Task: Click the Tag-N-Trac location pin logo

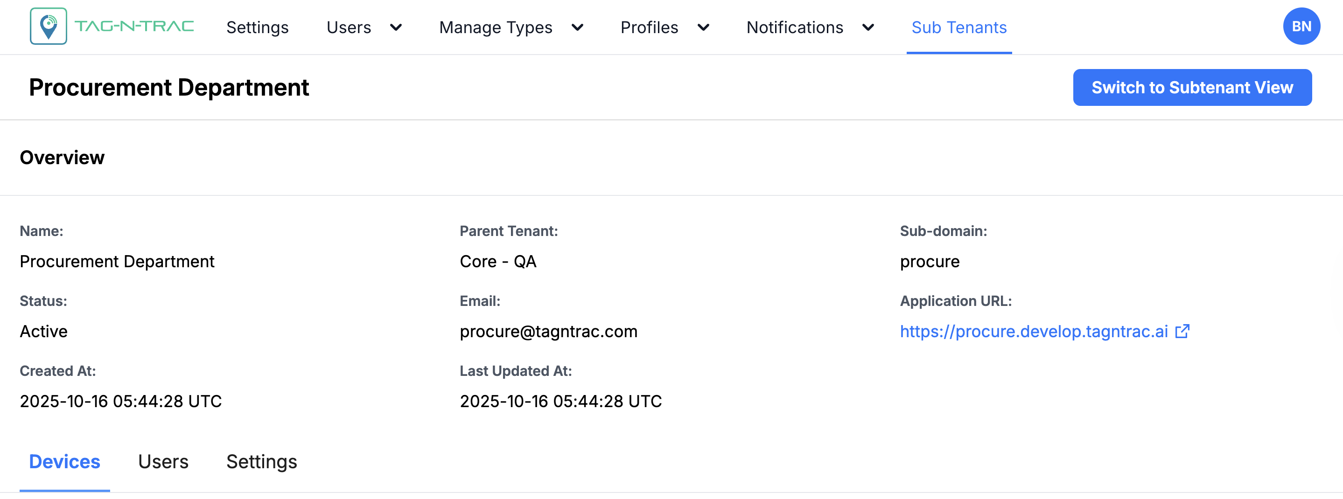Action: (x=49, y=27)
